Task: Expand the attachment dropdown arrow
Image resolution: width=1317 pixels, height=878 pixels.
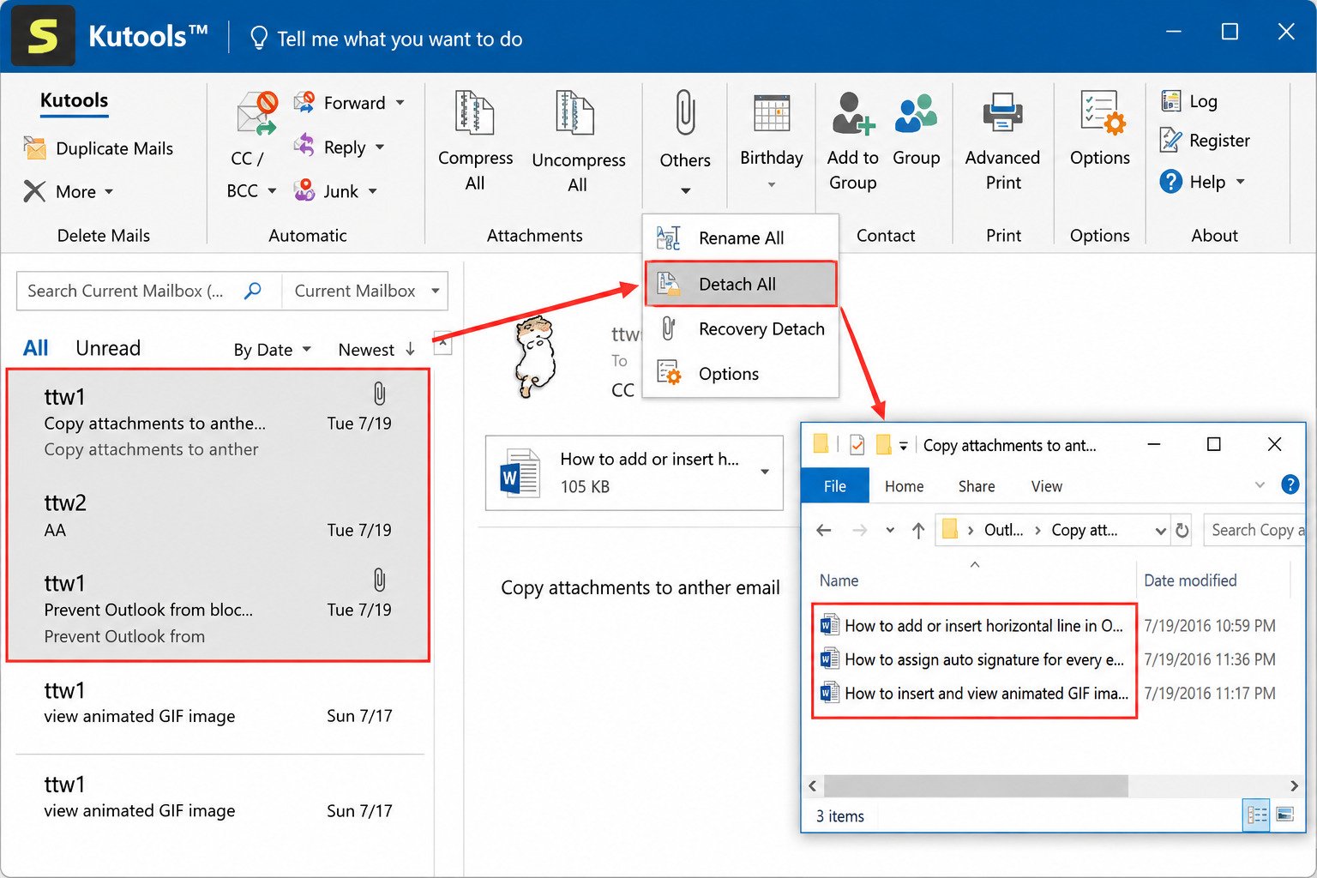Action: 765,472
